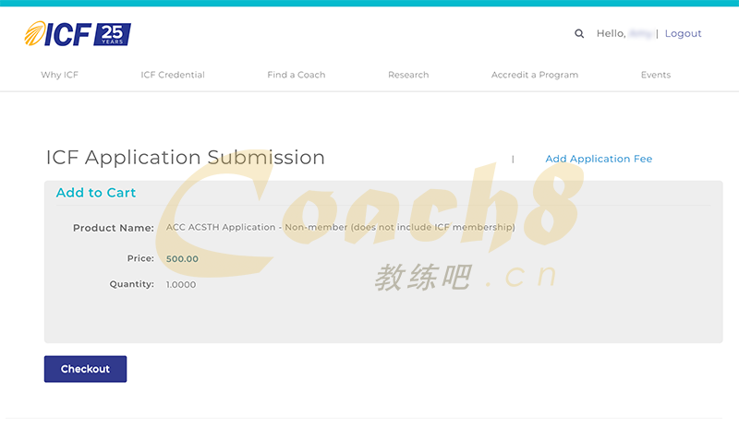739x440 pixels.
Task: Click the ICF logo
Action: 57,34
